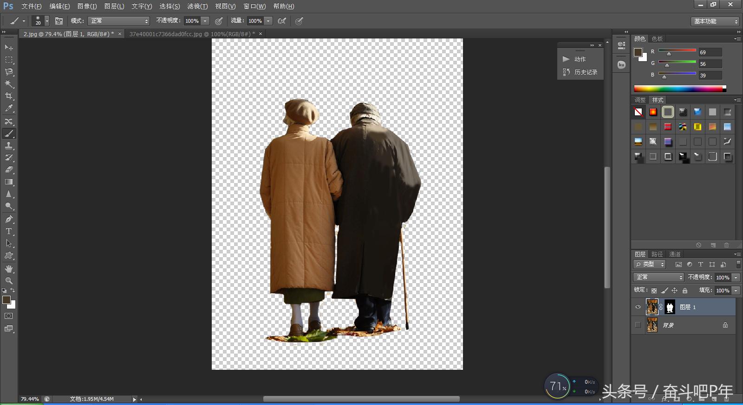Select the Crop tool
The image size is (743, 405).
tap(9, 96)
